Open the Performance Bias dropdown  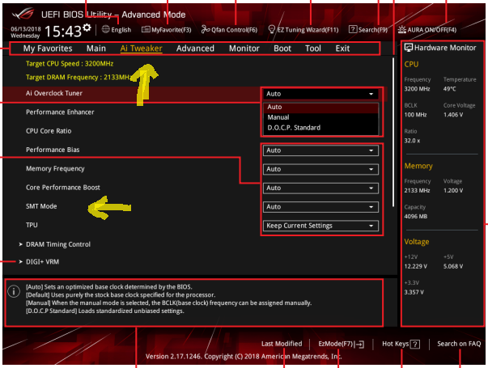click(320, 150)
